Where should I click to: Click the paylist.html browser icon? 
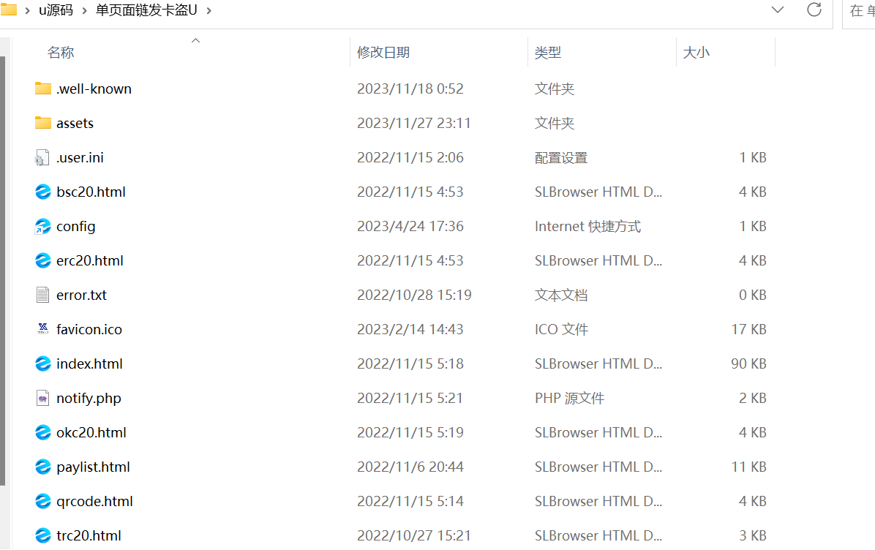(43, 467)
